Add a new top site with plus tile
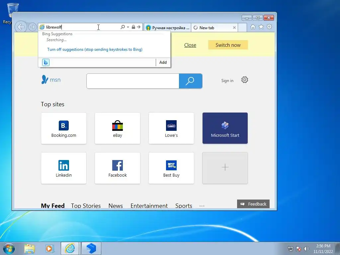Screen dimensions: 340x255 point(225,168)
